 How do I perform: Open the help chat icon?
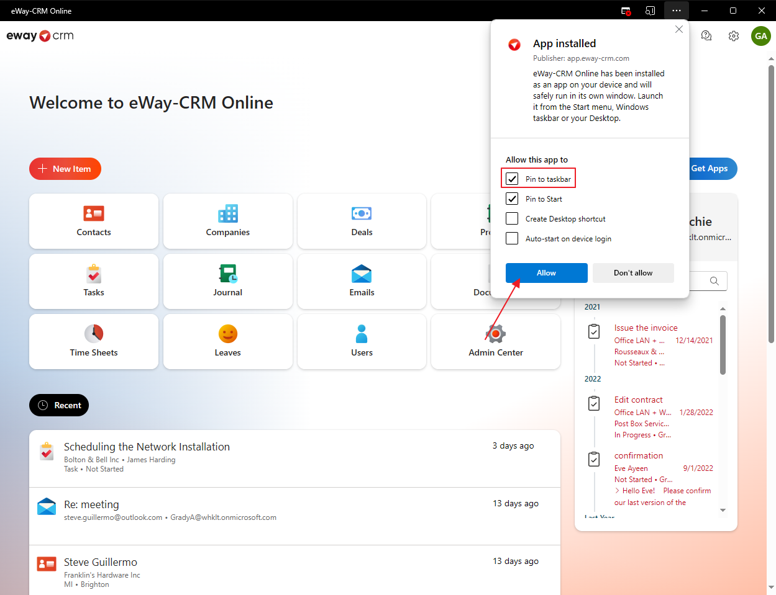click(706, 36)
